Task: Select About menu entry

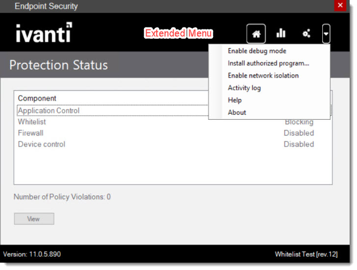Action: click(237, 112)
